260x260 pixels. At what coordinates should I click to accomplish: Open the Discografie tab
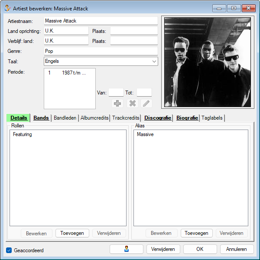coord(158,118)
